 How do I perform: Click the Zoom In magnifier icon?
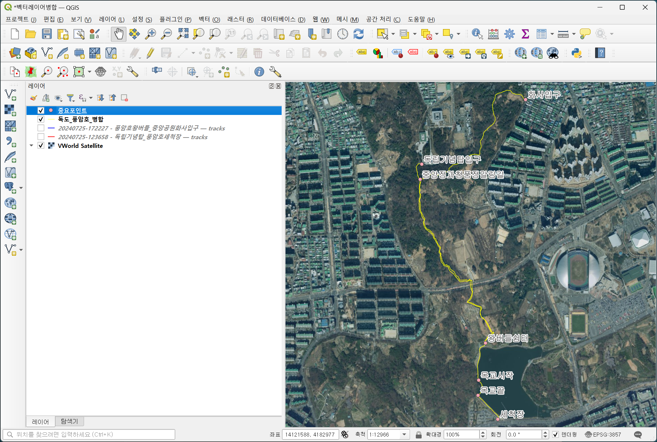[150, 34]
